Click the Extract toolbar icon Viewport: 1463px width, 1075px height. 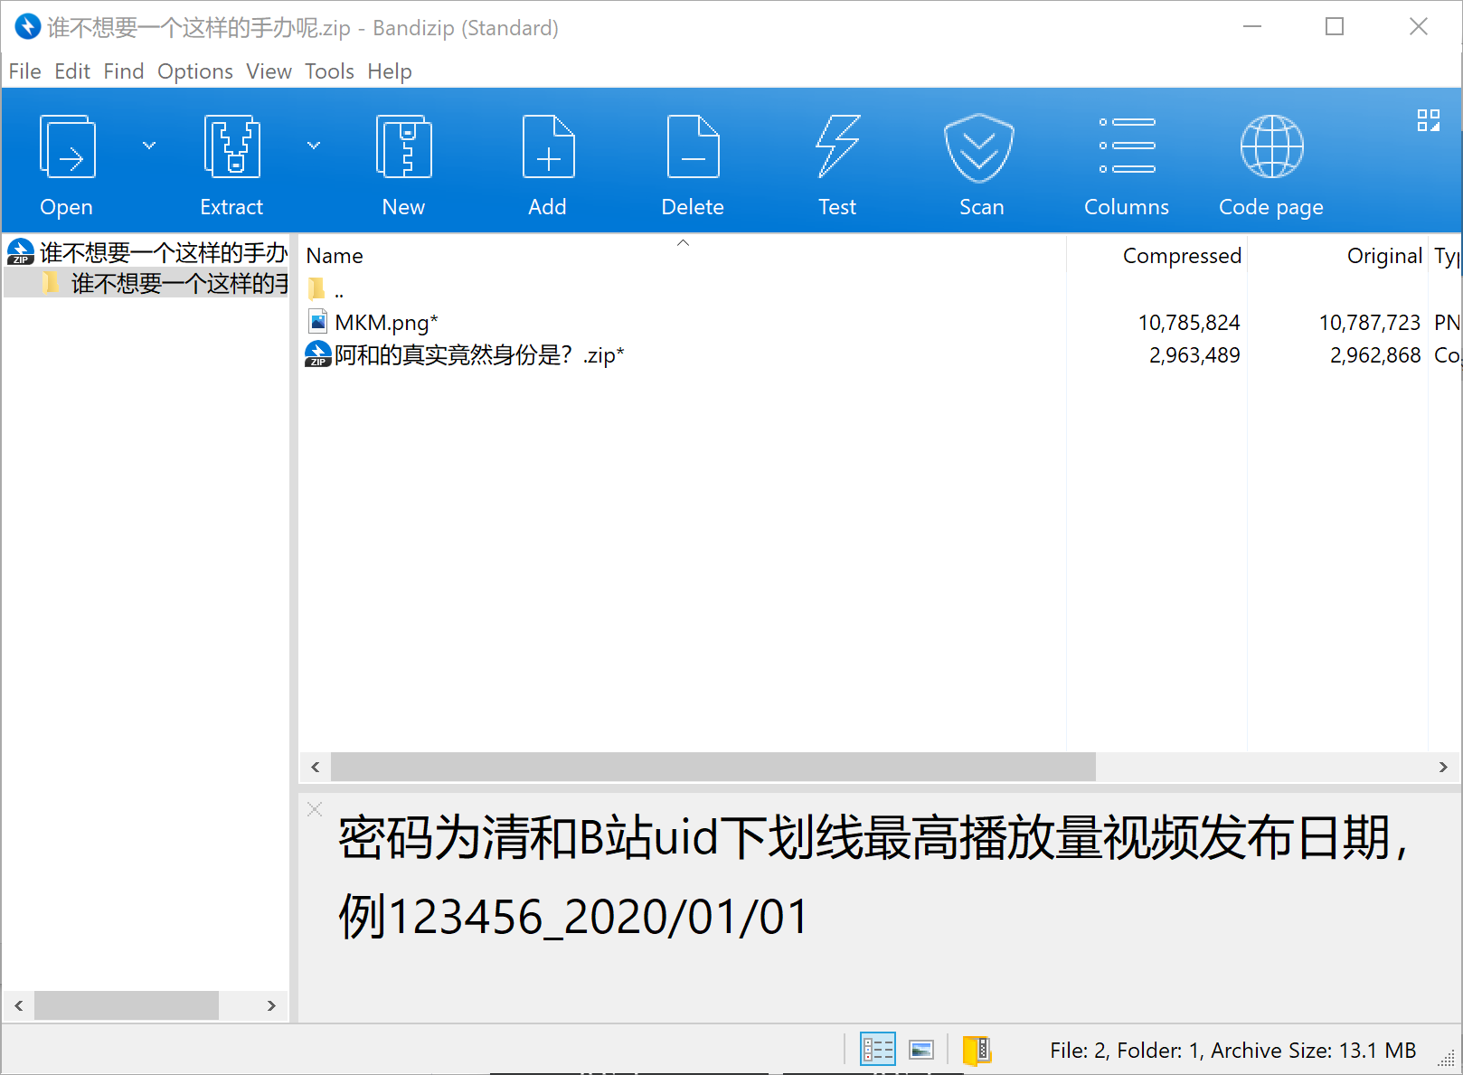[x=231, y=147]
